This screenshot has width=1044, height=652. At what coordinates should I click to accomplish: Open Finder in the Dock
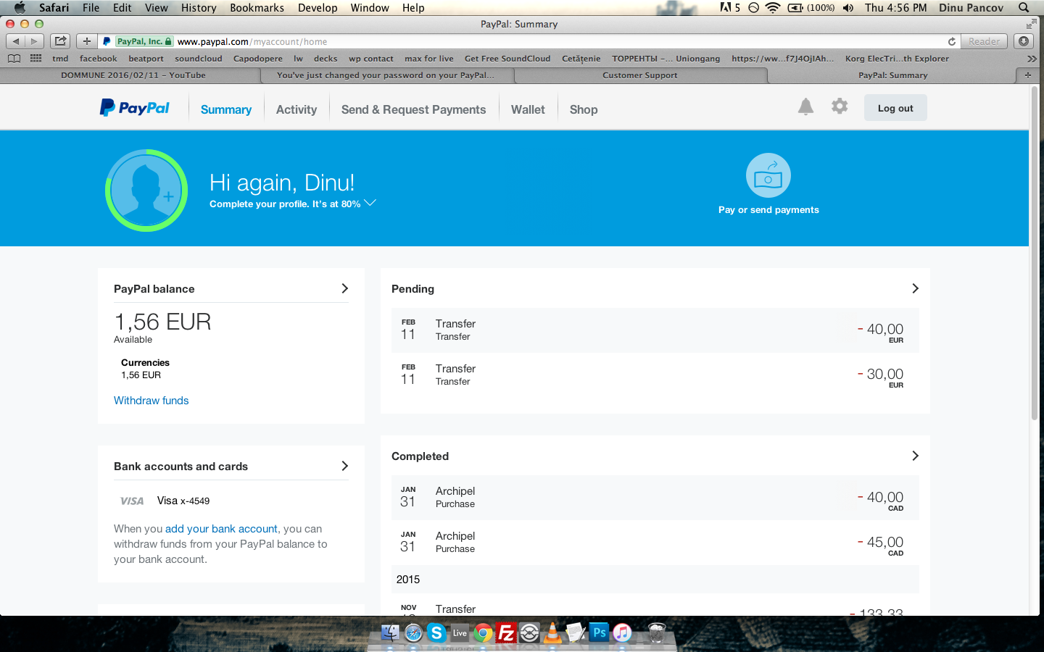pos(390,632)
